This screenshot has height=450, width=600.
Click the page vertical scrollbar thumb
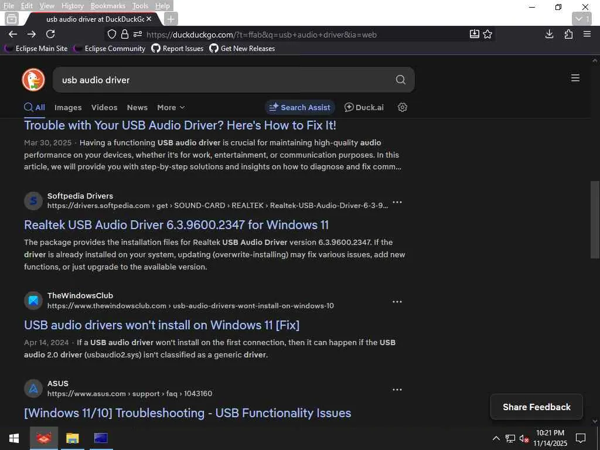click(595, 220)
